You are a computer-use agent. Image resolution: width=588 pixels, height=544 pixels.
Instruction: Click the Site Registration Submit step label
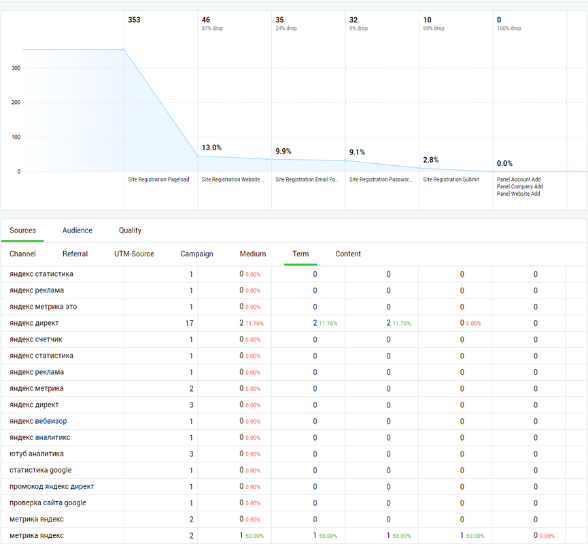click(x=451, y=180)
